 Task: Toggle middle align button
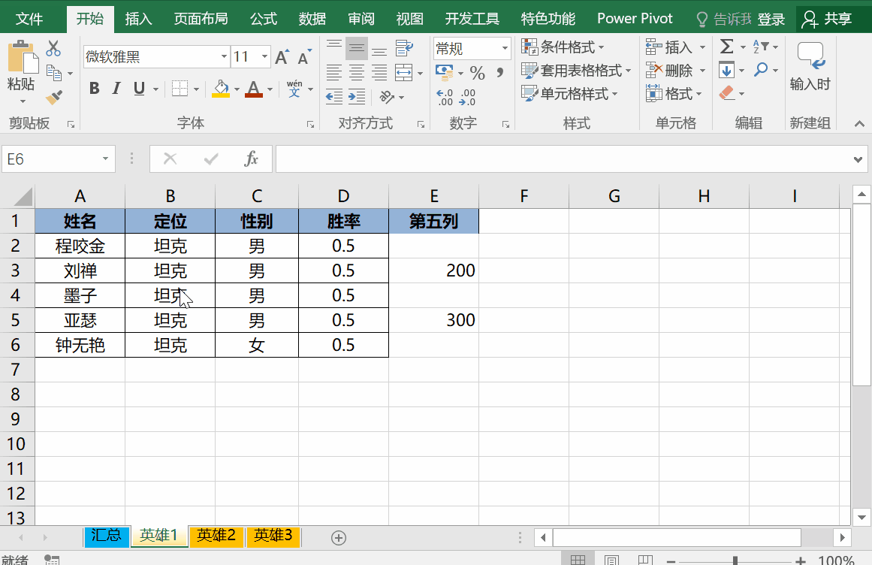pos(357,48)
